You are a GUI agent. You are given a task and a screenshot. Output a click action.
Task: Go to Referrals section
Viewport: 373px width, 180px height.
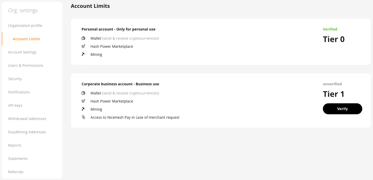16,172
